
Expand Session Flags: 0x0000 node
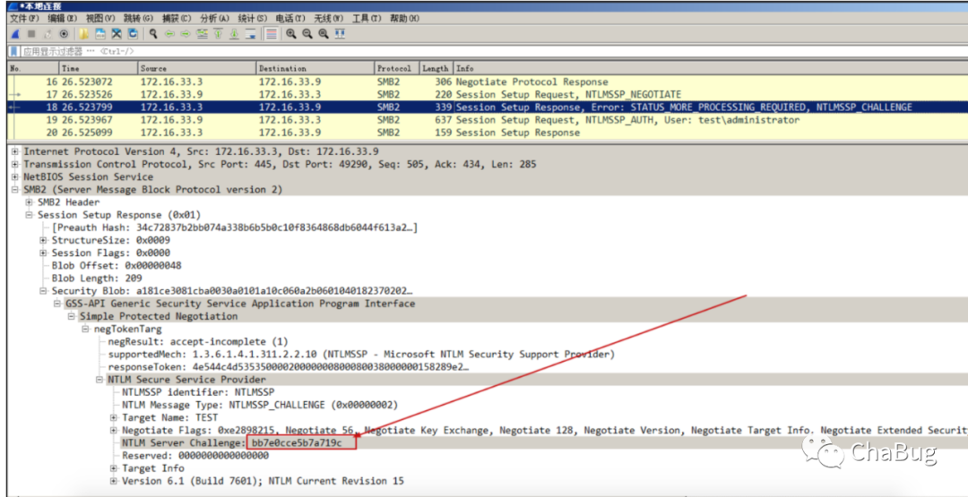click(x=43, y=253)
